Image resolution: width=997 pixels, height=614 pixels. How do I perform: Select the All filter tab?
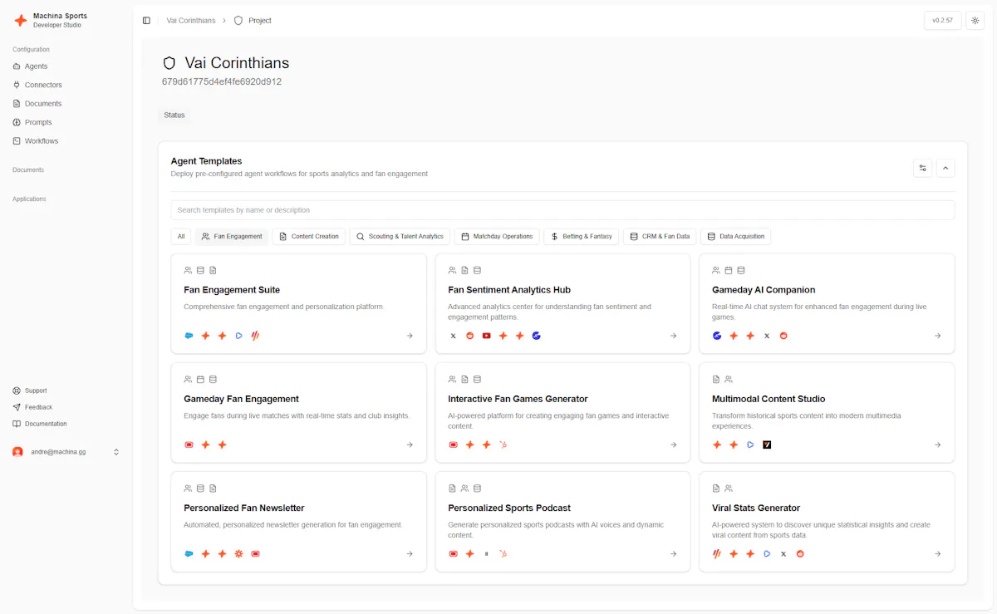click(x=181, y=237)
